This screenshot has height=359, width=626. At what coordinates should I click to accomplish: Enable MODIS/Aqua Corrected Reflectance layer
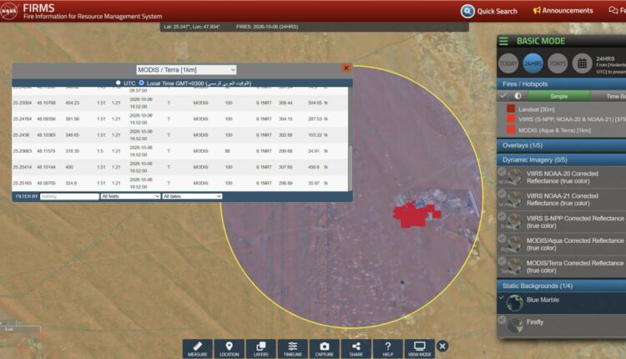tap(502, 239)
